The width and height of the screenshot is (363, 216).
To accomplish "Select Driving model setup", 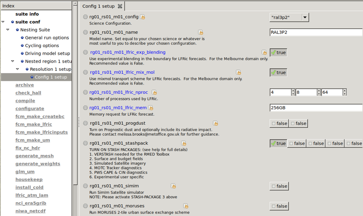I will click(47, 53).
